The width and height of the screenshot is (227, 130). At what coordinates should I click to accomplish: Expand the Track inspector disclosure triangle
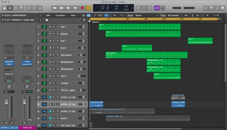pyautogui.click(x=2, y=20)
